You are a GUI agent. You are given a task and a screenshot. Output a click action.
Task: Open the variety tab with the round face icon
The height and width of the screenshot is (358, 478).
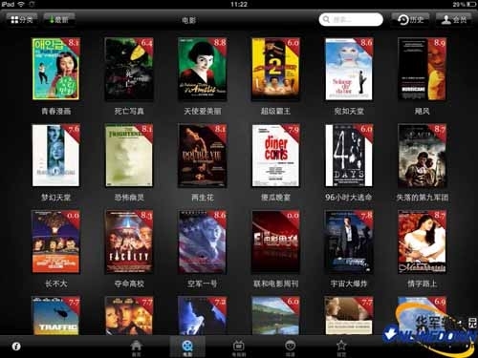point(290,347)
